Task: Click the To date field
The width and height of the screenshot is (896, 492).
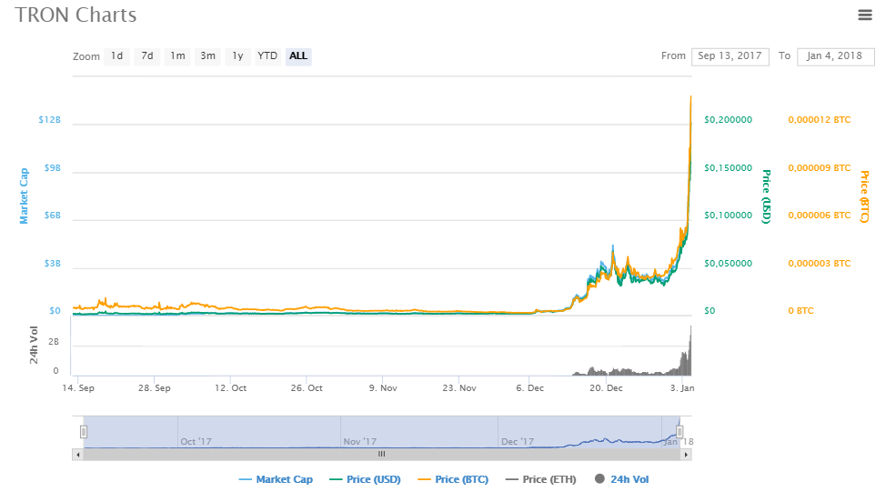Action: [x=835, y=56]
